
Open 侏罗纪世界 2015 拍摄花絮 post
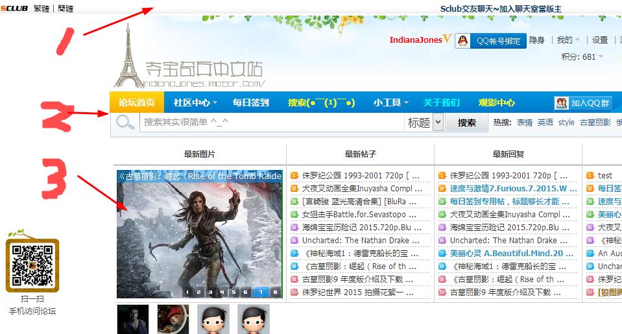point(358,292)
